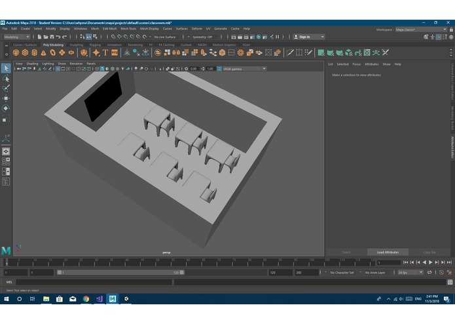Screen dimensions: 455x324
Task: Create a polygon cone from the shelf
Action: click(43, 52)
